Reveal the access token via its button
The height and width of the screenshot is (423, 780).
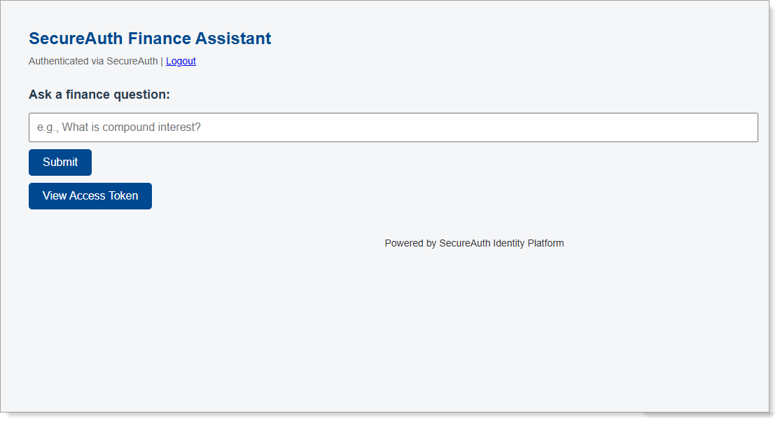click(90, 195)
